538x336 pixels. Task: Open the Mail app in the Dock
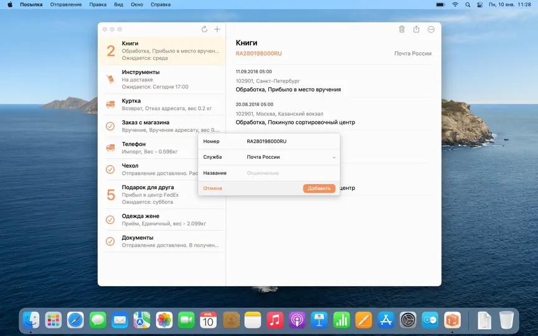click(120, 320)
